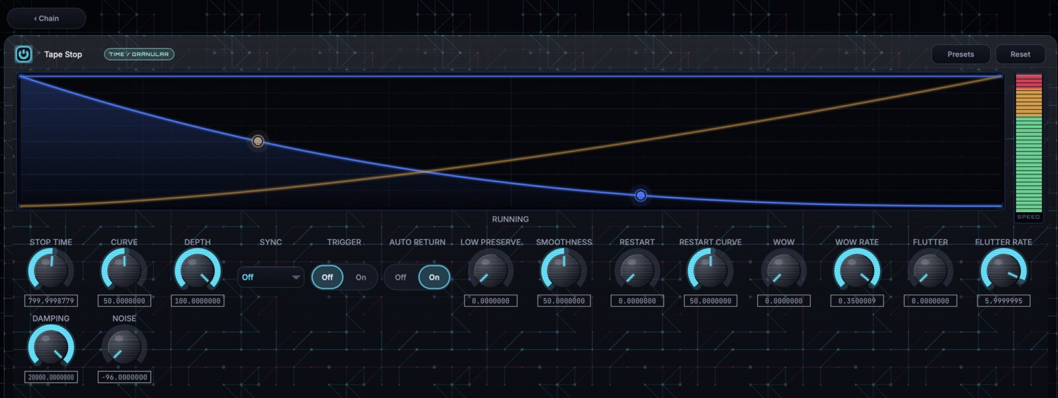The width and height of the screenshot is (1058, 398).
Task: Click the Wow Rate value field 0.3500009
Action: (857, 301)
